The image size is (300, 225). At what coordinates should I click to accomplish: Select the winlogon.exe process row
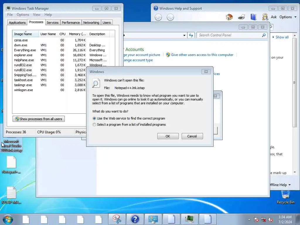click(x=50, y=90)
